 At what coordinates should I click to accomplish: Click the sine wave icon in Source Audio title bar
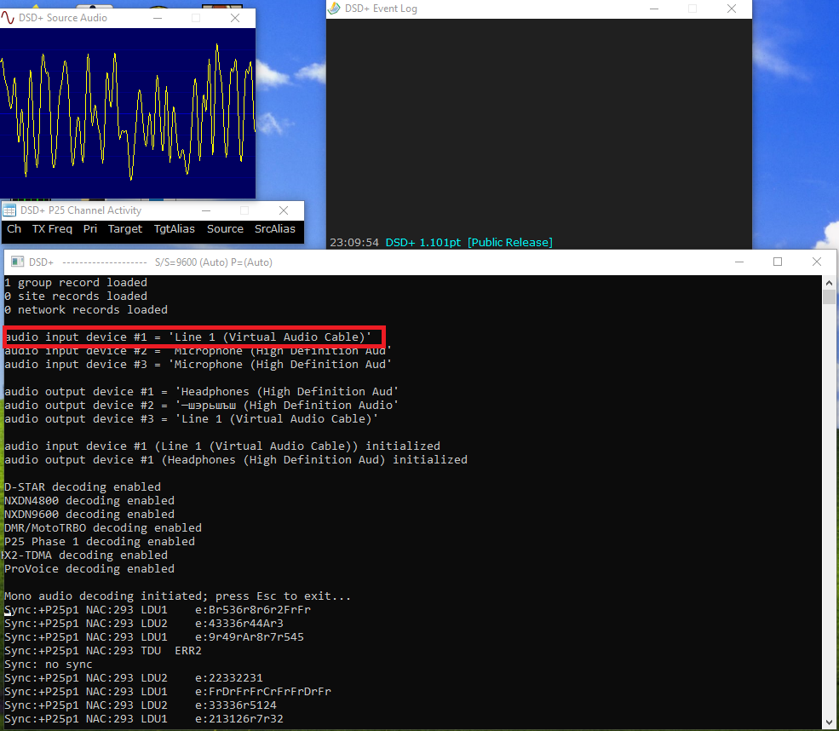[9, 18]
